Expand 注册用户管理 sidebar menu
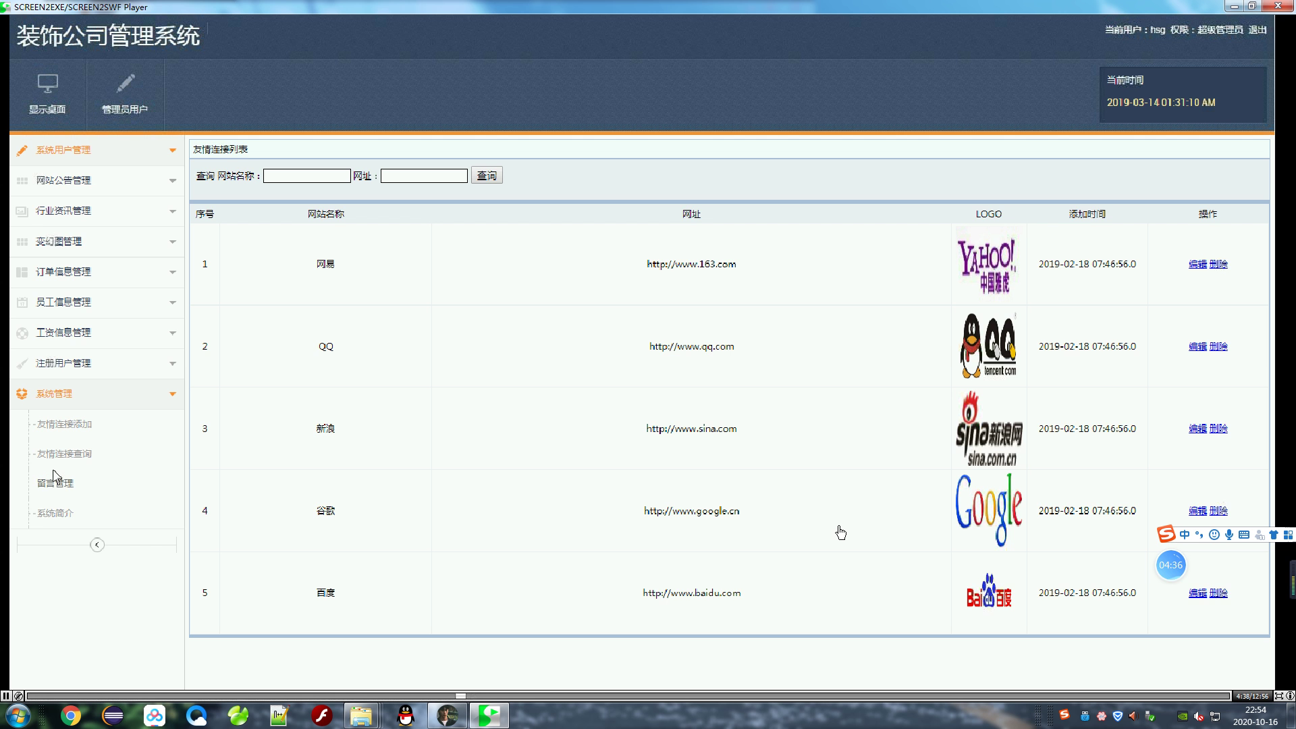Screen dimensions: 1296x729 tap(97, 363)
